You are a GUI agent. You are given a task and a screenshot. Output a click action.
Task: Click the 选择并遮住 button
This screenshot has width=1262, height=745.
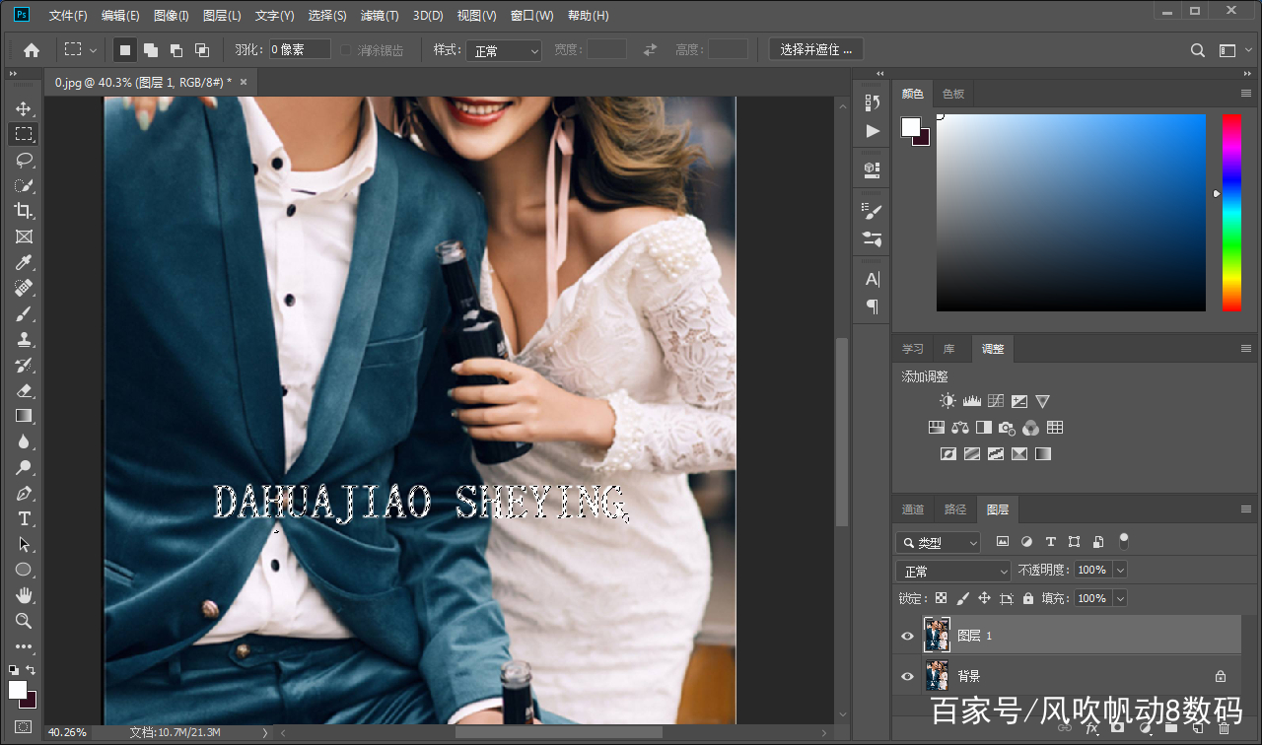tap(816, 49)
